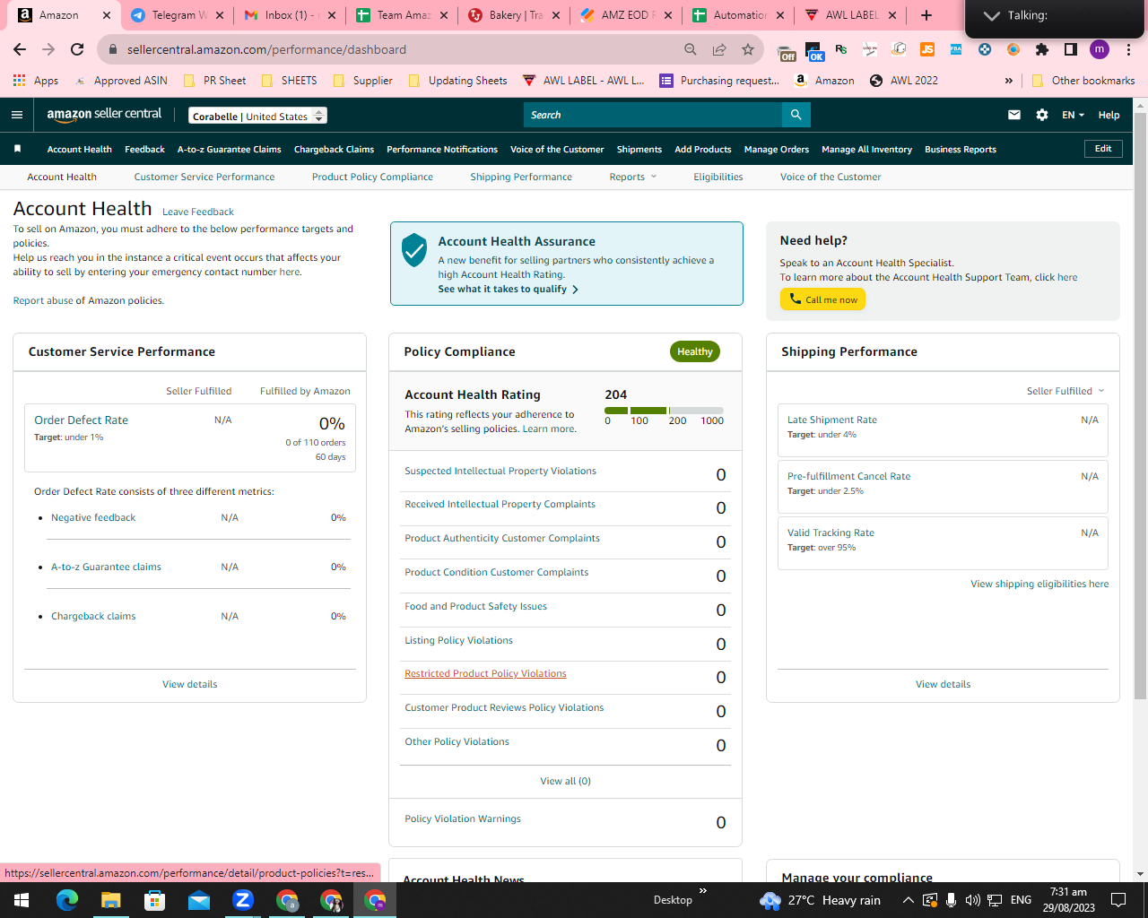Screen dimensions: 1148x918
Task: Toggle the Chrome side panel icon
Action: [1071, 49]
